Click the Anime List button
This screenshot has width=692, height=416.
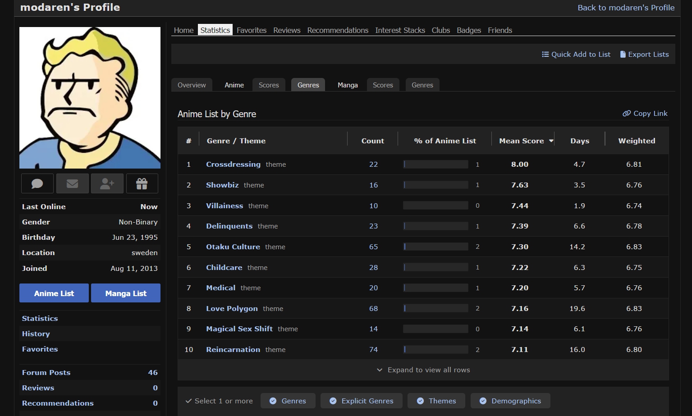coord(54,293)
